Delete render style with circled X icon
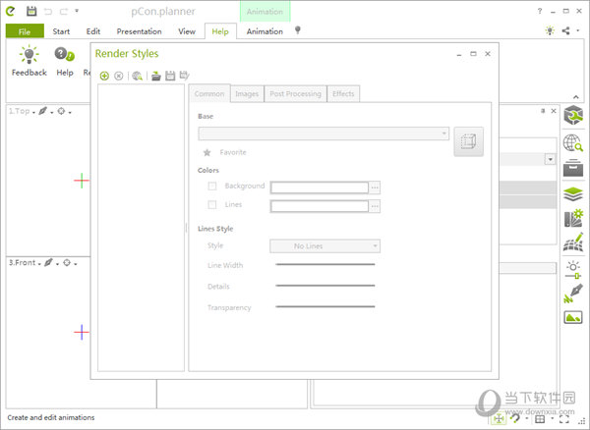Viewport: 590px width, 430px height. [119, 76]
